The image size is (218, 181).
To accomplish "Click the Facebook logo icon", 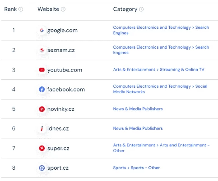I will click(42, 90).
